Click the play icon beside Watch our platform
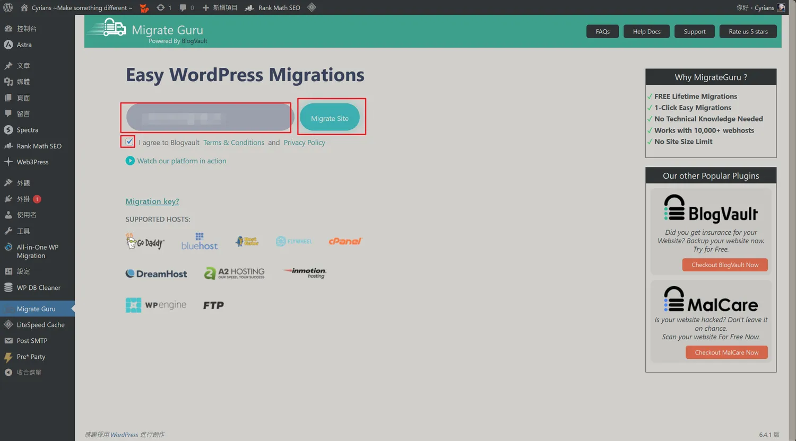Image resolution: width=796 pixels, height=441 pixels. (x=130, y=161)
